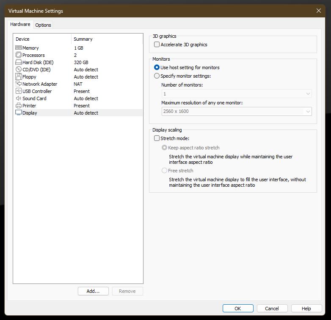
Task: Click the Cancel button
Action: click(272, 309)
